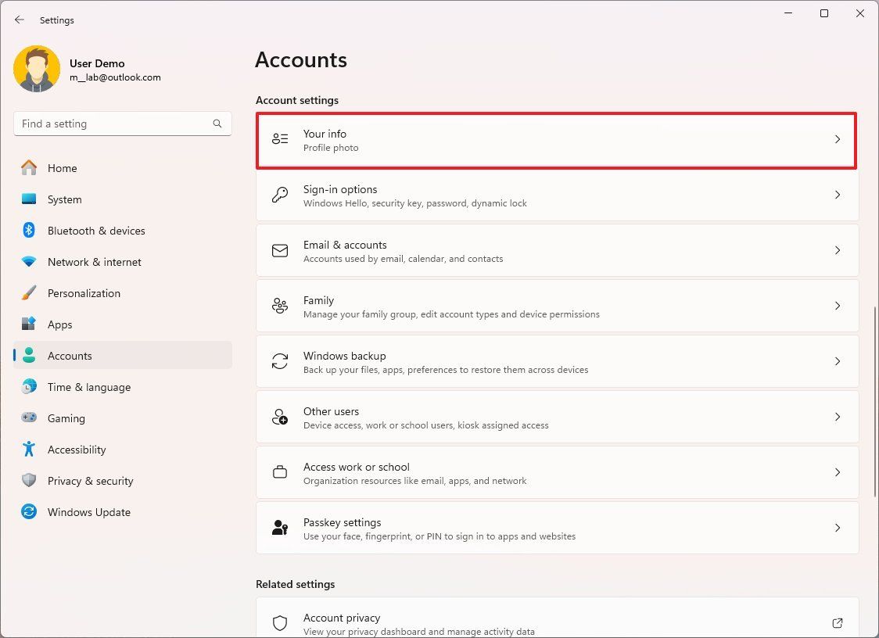Select the Windows backup sync icon
Viewport: 879px width, 638px height.
(280, 361)
